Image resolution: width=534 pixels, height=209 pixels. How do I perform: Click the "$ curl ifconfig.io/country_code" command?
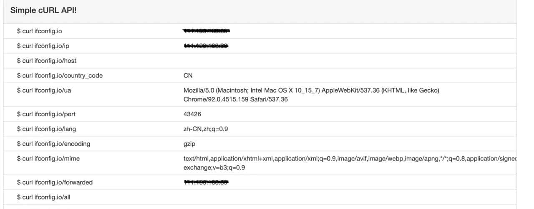coord(60,76)
